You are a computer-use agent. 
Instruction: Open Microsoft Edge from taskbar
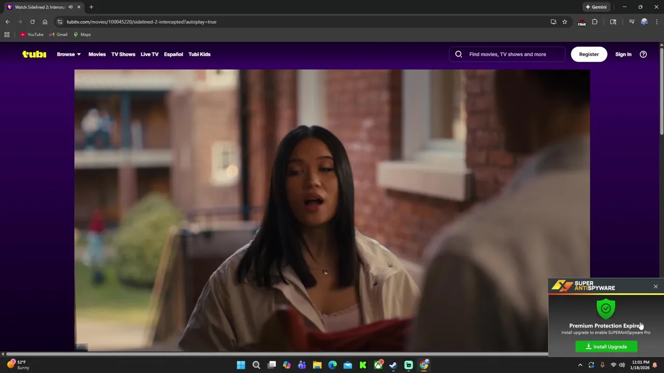[332, 365]
